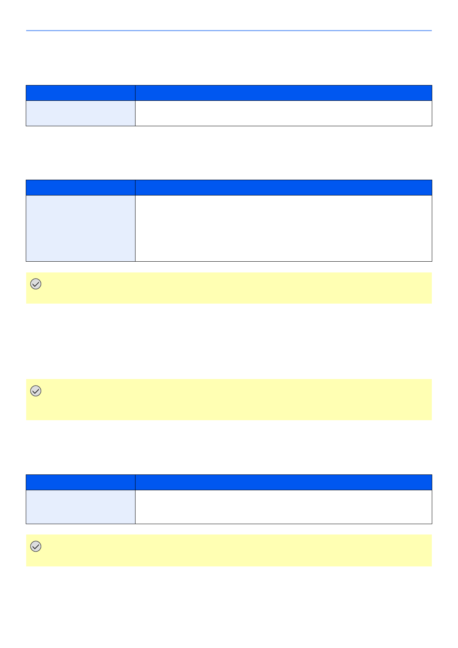Click inside the top yellow note box
The image size is (458, 648).
pyautogui.click(x=231, y=288)
